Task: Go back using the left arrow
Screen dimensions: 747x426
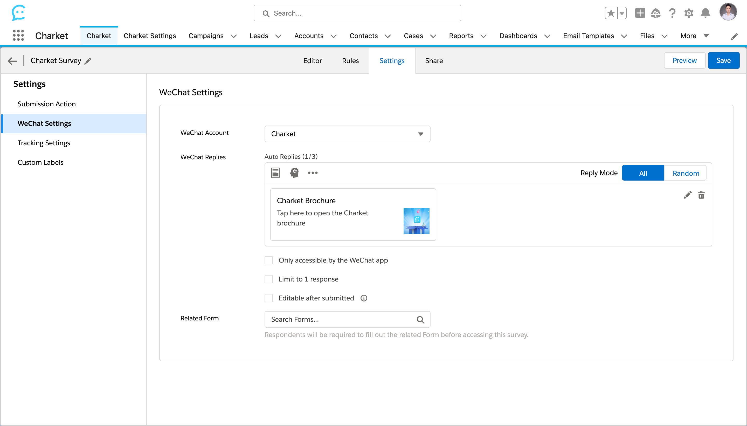Action: click(12, 61)
